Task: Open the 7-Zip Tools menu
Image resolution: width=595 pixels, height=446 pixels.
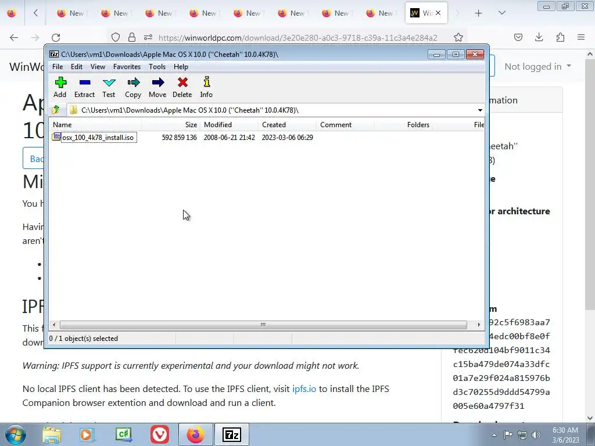Action: click(x=157, y=67)
